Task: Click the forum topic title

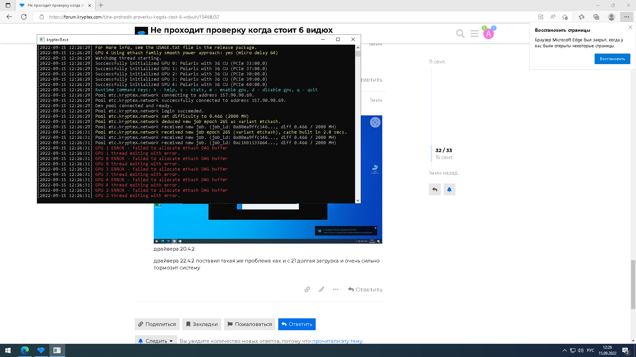Action: 241,30
